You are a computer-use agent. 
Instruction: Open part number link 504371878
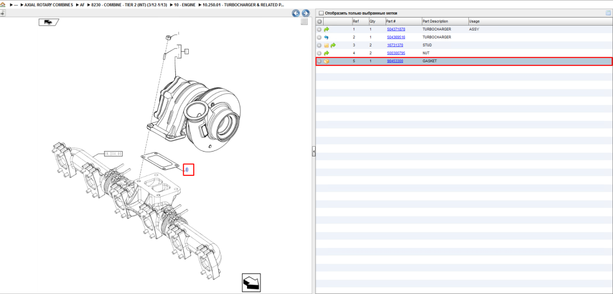click(396, 29)
